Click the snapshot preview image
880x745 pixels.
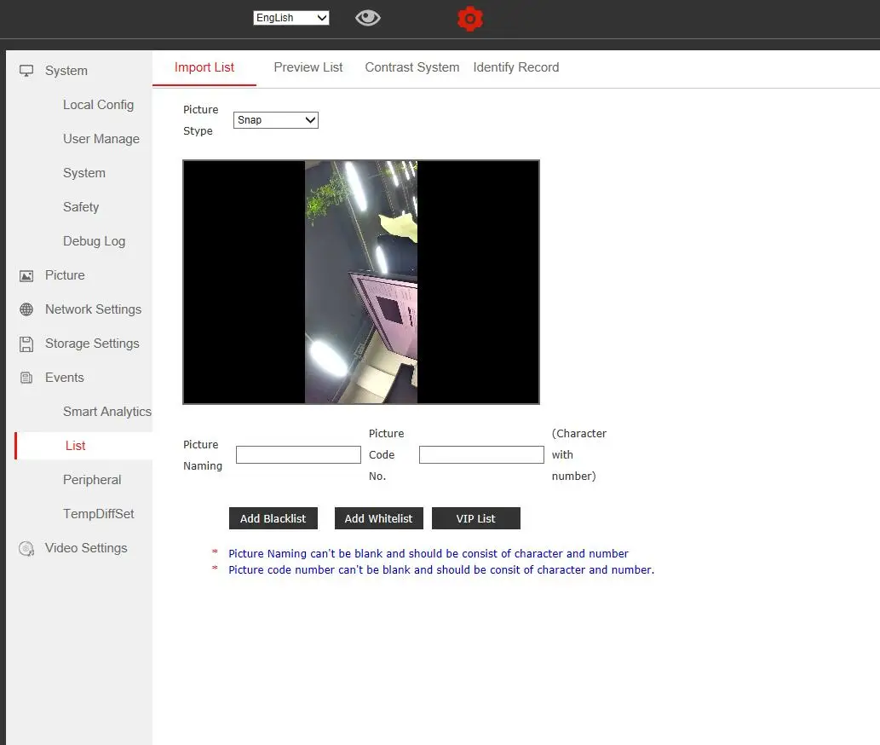click(x=361, y=282)
